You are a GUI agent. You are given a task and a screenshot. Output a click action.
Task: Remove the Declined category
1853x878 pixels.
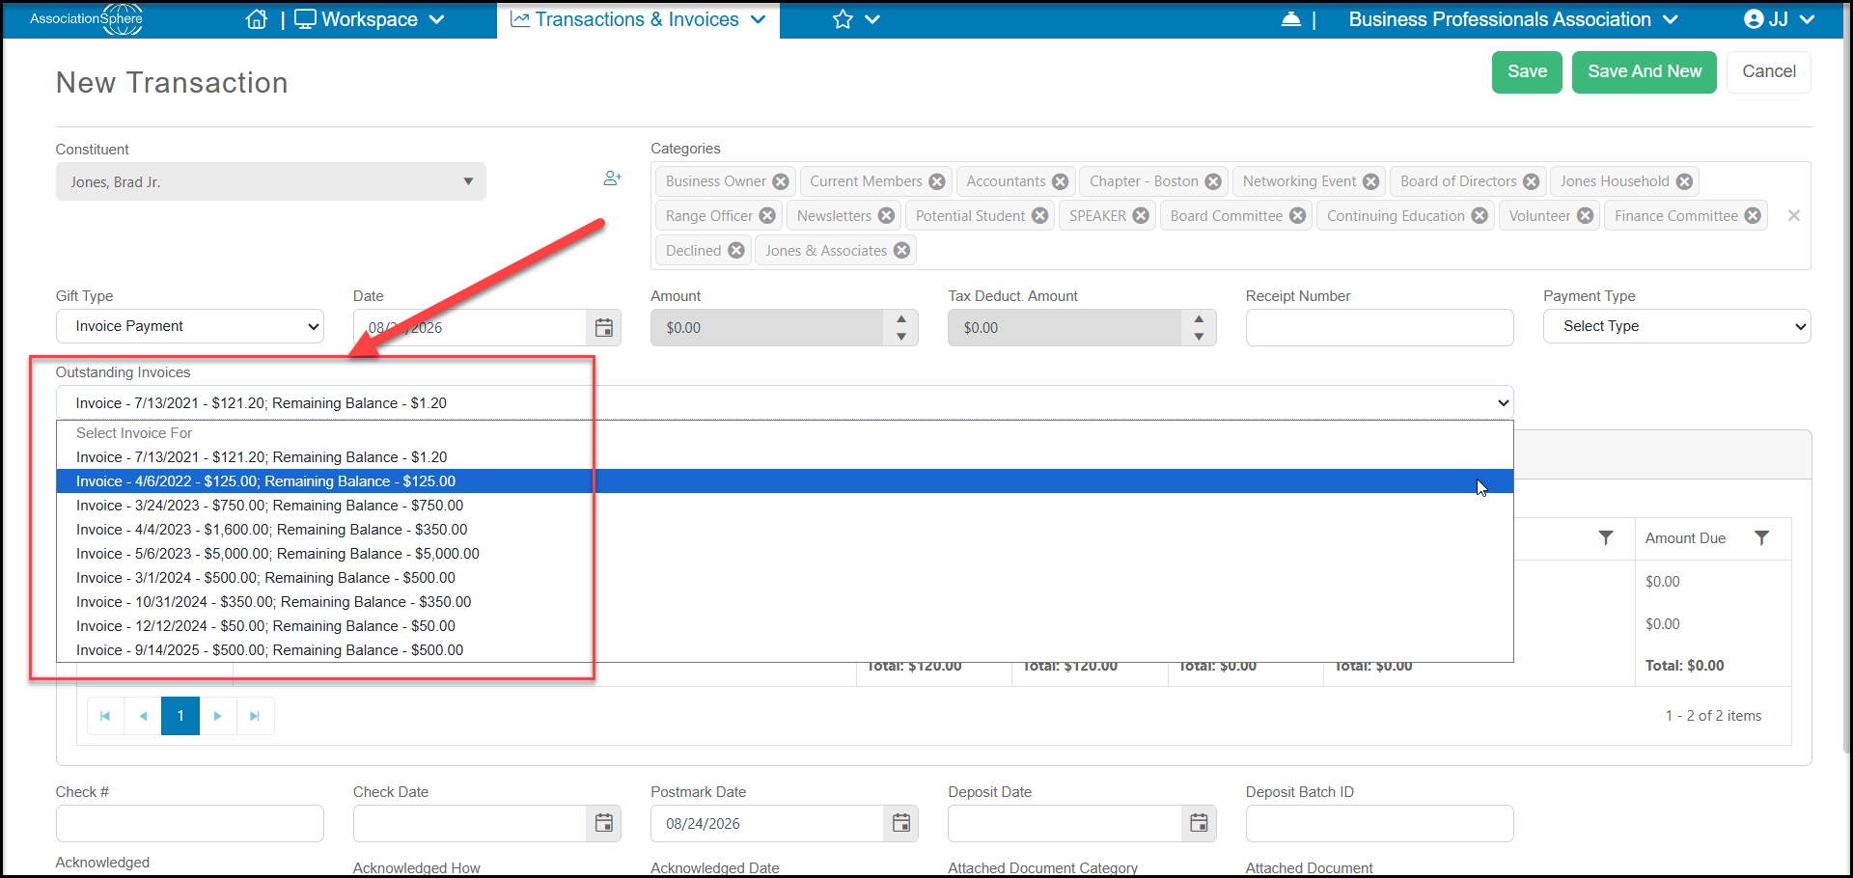click(736, 251)
